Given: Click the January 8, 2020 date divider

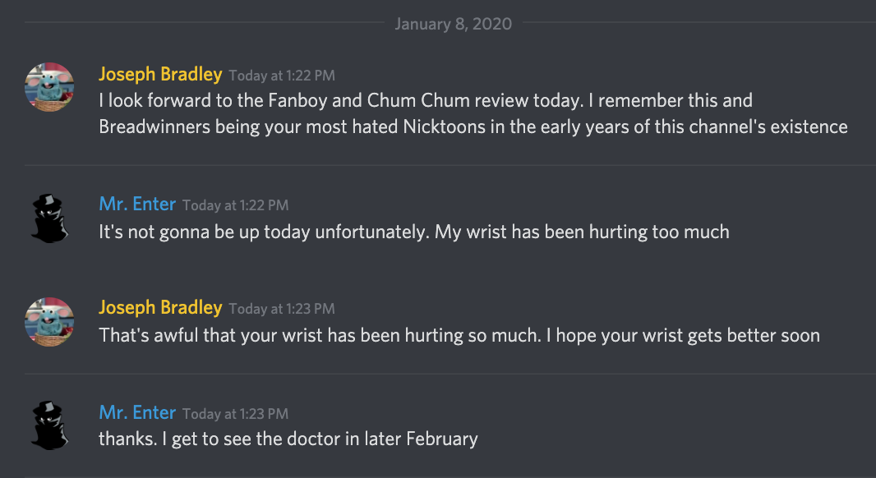Looking at the screenshot, I should point(453,24).
